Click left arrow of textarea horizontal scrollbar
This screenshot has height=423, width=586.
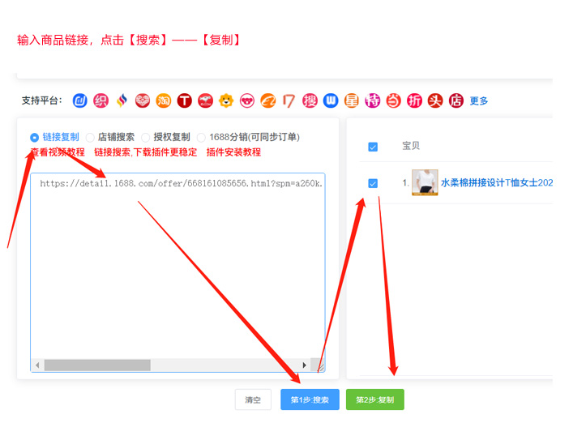pos(37,365)
